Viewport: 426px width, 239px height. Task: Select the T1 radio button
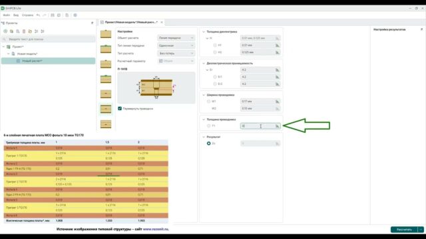click(x=208, y=126)
